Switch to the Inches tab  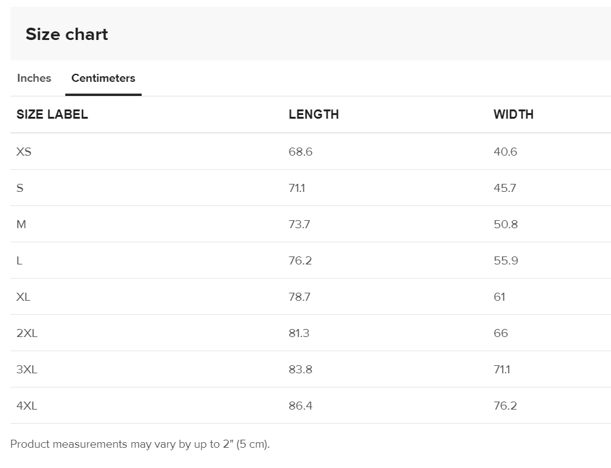point(34,78)
